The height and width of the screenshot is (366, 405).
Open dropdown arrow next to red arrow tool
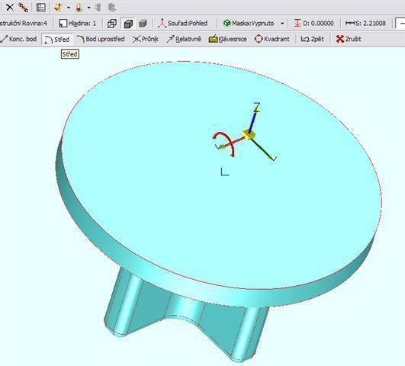(x=88, y=8)
